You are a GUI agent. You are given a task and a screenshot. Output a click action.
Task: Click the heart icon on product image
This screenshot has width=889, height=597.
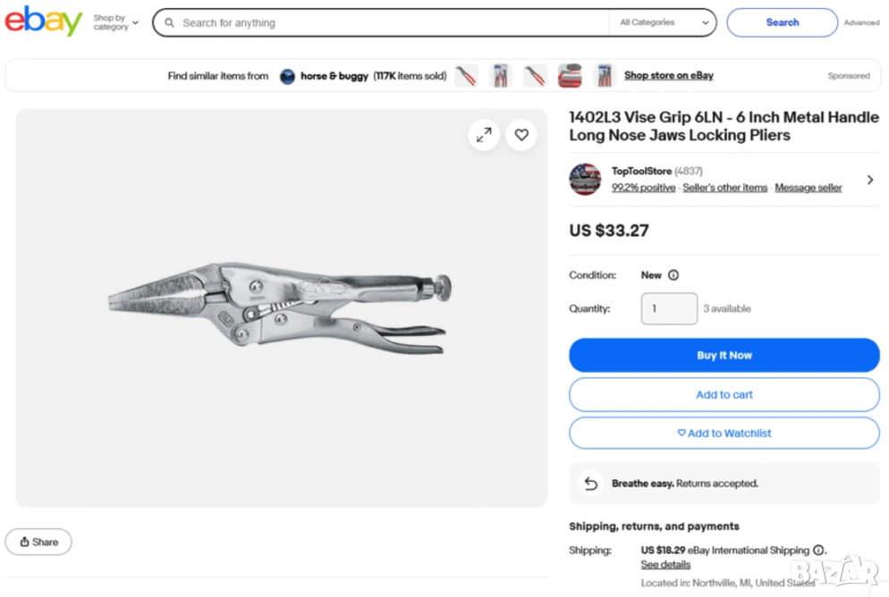pos(521,135)
